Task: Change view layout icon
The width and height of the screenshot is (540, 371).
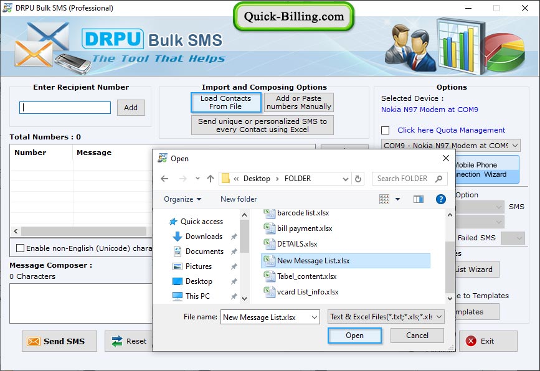Action: coord(384,199)
